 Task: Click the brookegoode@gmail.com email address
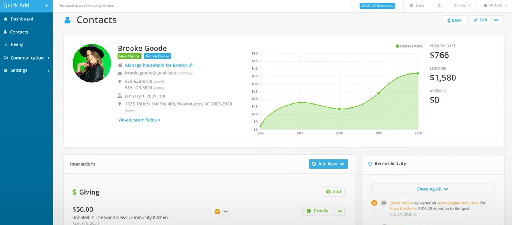click(x=151, y=73)
